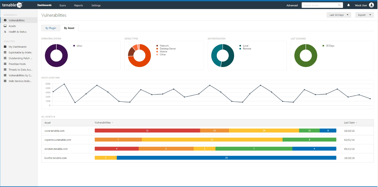
Task: Click the green 7 segment in einstein's bar
Action: click(x=254, y=149)
